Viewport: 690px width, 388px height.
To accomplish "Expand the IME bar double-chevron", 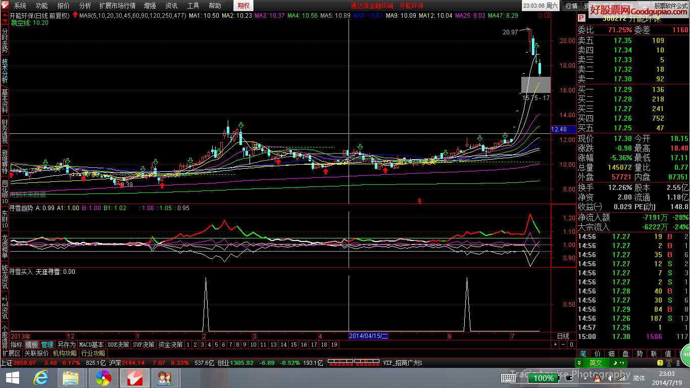I will click(579, 363).
